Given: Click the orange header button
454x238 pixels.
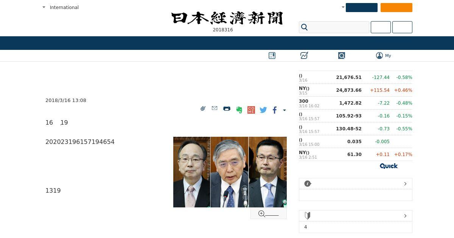Looking at the screenshot, I should pyautogui.click(x=396, y=8).
